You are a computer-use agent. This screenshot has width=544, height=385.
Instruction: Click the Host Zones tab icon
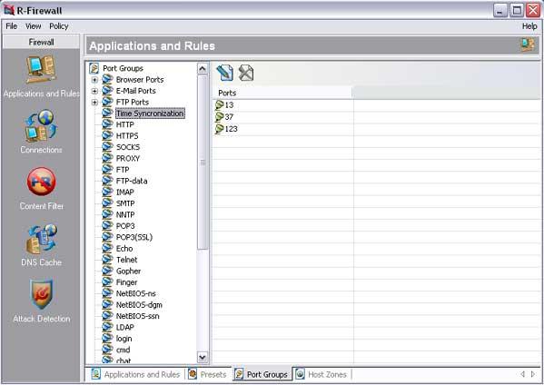(300, 374)
